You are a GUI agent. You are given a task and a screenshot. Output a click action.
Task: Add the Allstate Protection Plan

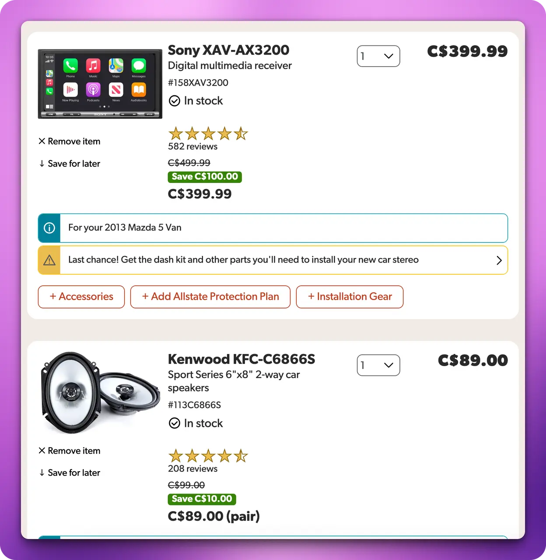coord(210,297)
